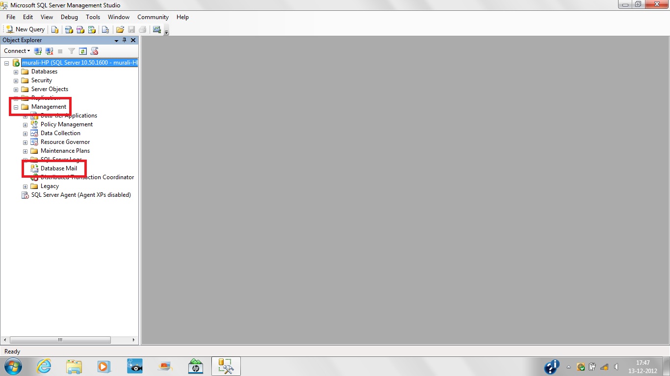
Task: Open the Tools menu
Action: (x=93, y=17)
